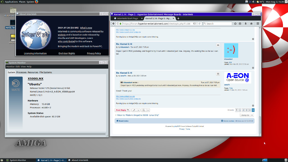Open the Help menu in System Monitor
The height and width of the screenshot is (162, 288).
29,66
